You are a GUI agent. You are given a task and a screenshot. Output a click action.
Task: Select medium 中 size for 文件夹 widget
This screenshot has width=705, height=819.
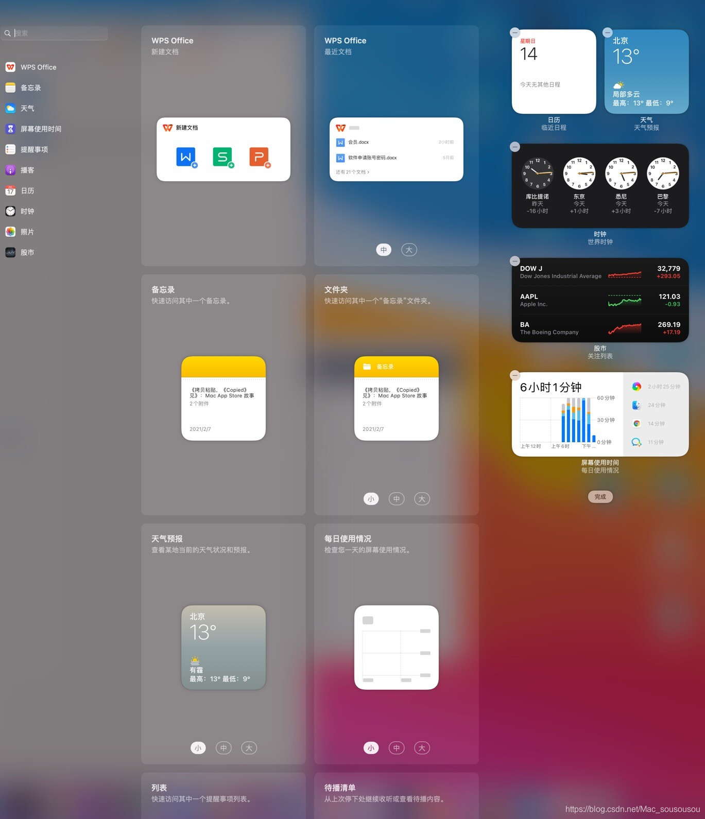click(x=397, y=499)
